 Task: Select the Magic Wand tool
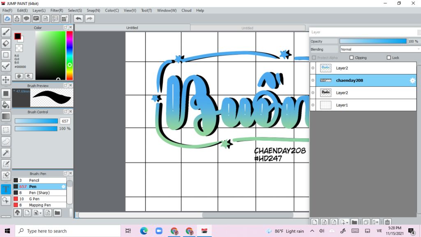pyautogui.click(x=6, y=153)
